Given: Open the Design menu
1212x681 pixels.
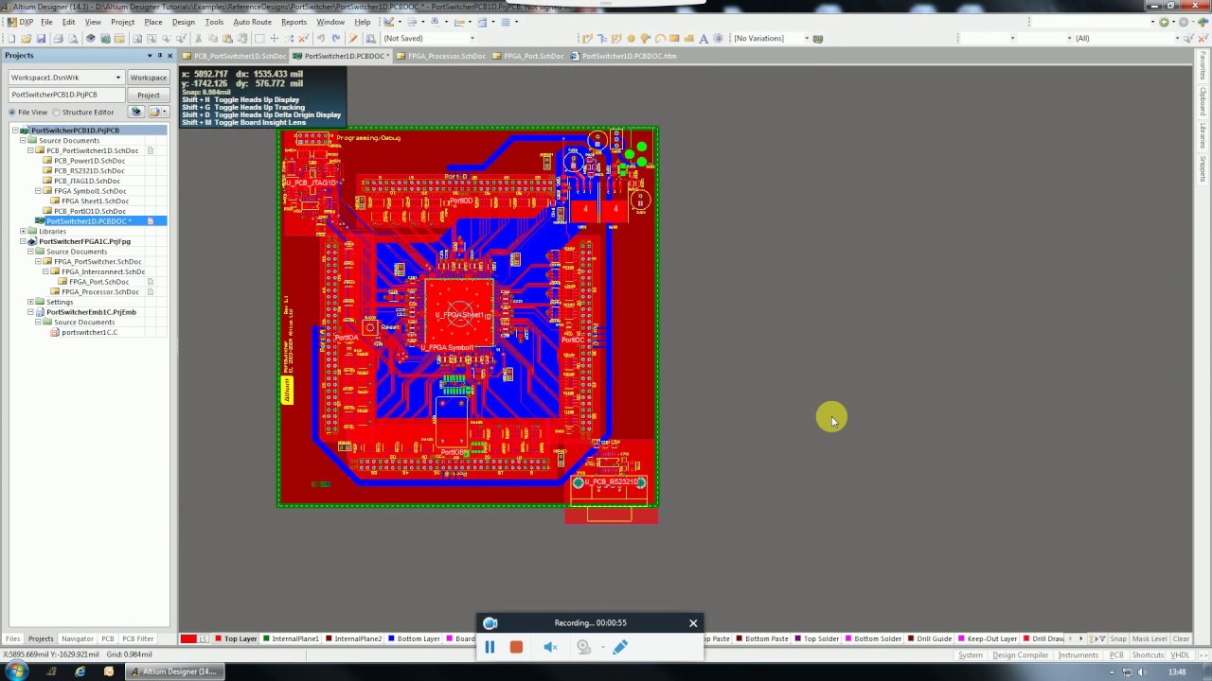Looking at the screenshot, I should tap(184, 22).
